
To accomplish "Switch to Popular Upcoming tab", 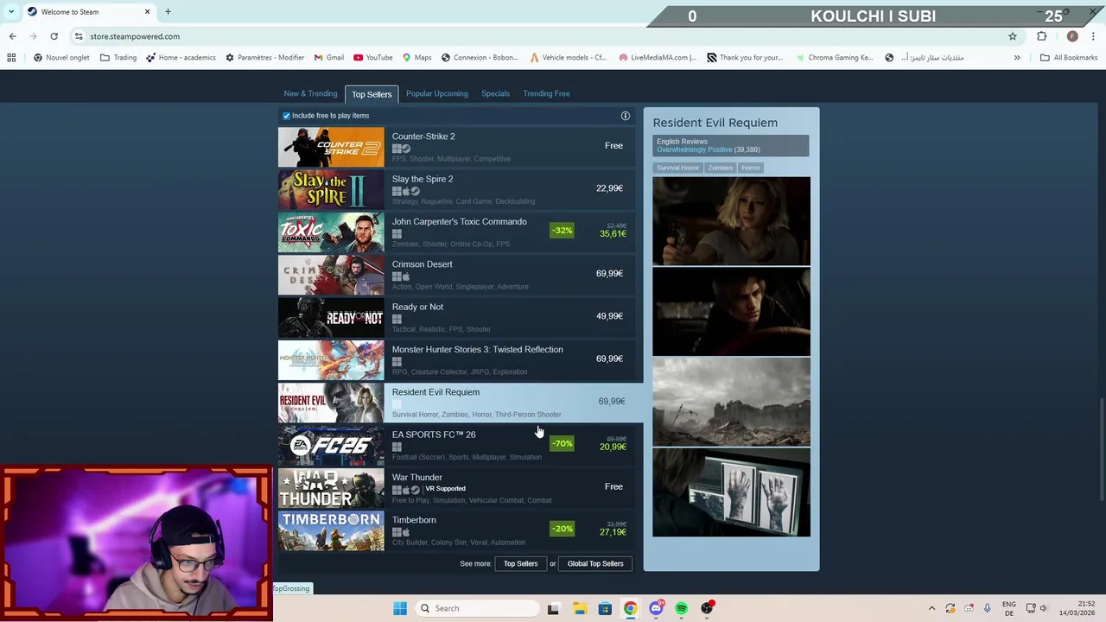I will pos(437,93).
